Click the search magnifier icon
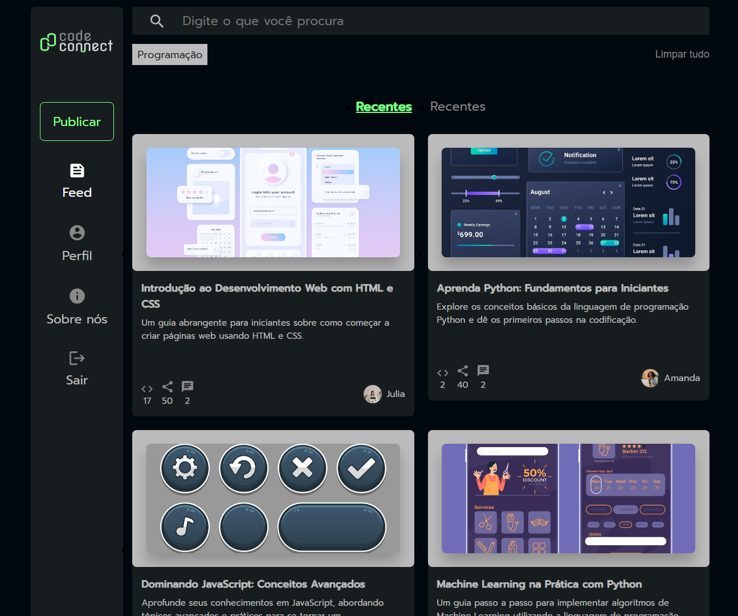This screenshot has width=738, height=616. [x=157, y=21]
